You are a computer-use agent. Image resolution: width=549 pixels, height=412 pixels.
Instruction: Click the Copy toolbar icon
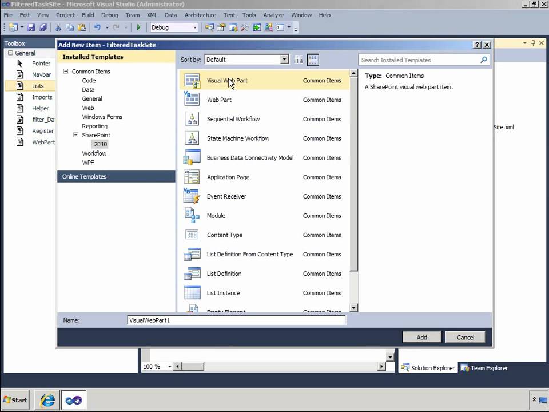tap(70, 27)
